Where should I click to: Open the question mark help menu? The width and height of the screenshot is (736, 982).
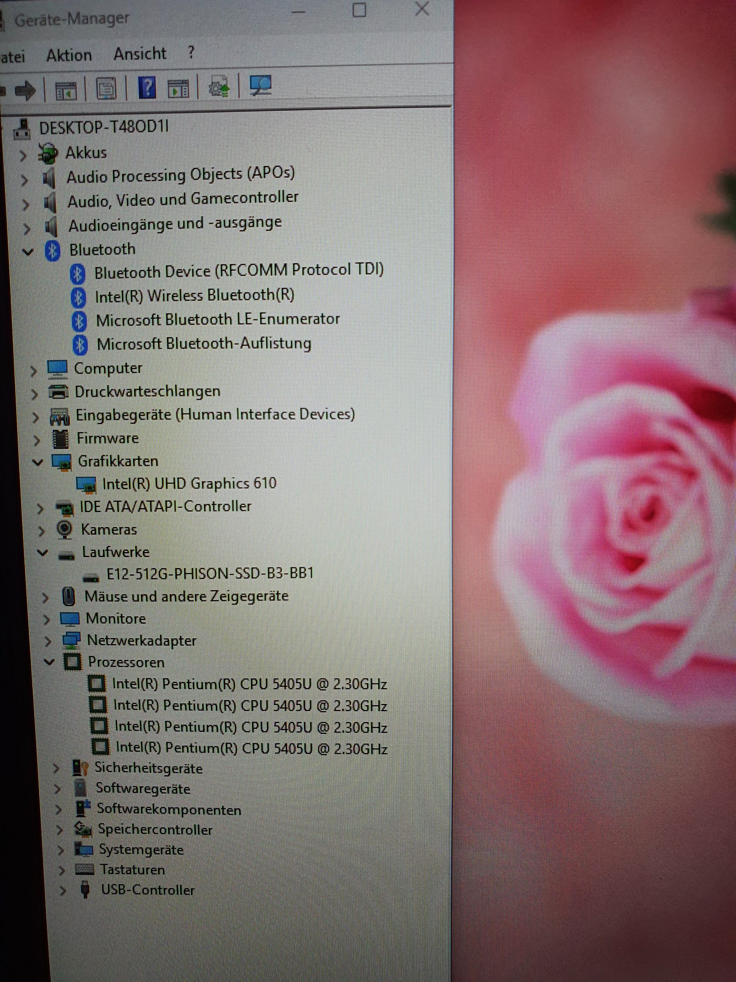[191, 53]
